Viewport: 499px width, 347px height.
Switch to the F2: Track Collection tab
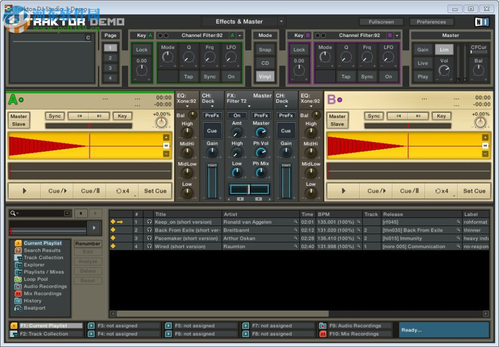(x=45, y=334)
